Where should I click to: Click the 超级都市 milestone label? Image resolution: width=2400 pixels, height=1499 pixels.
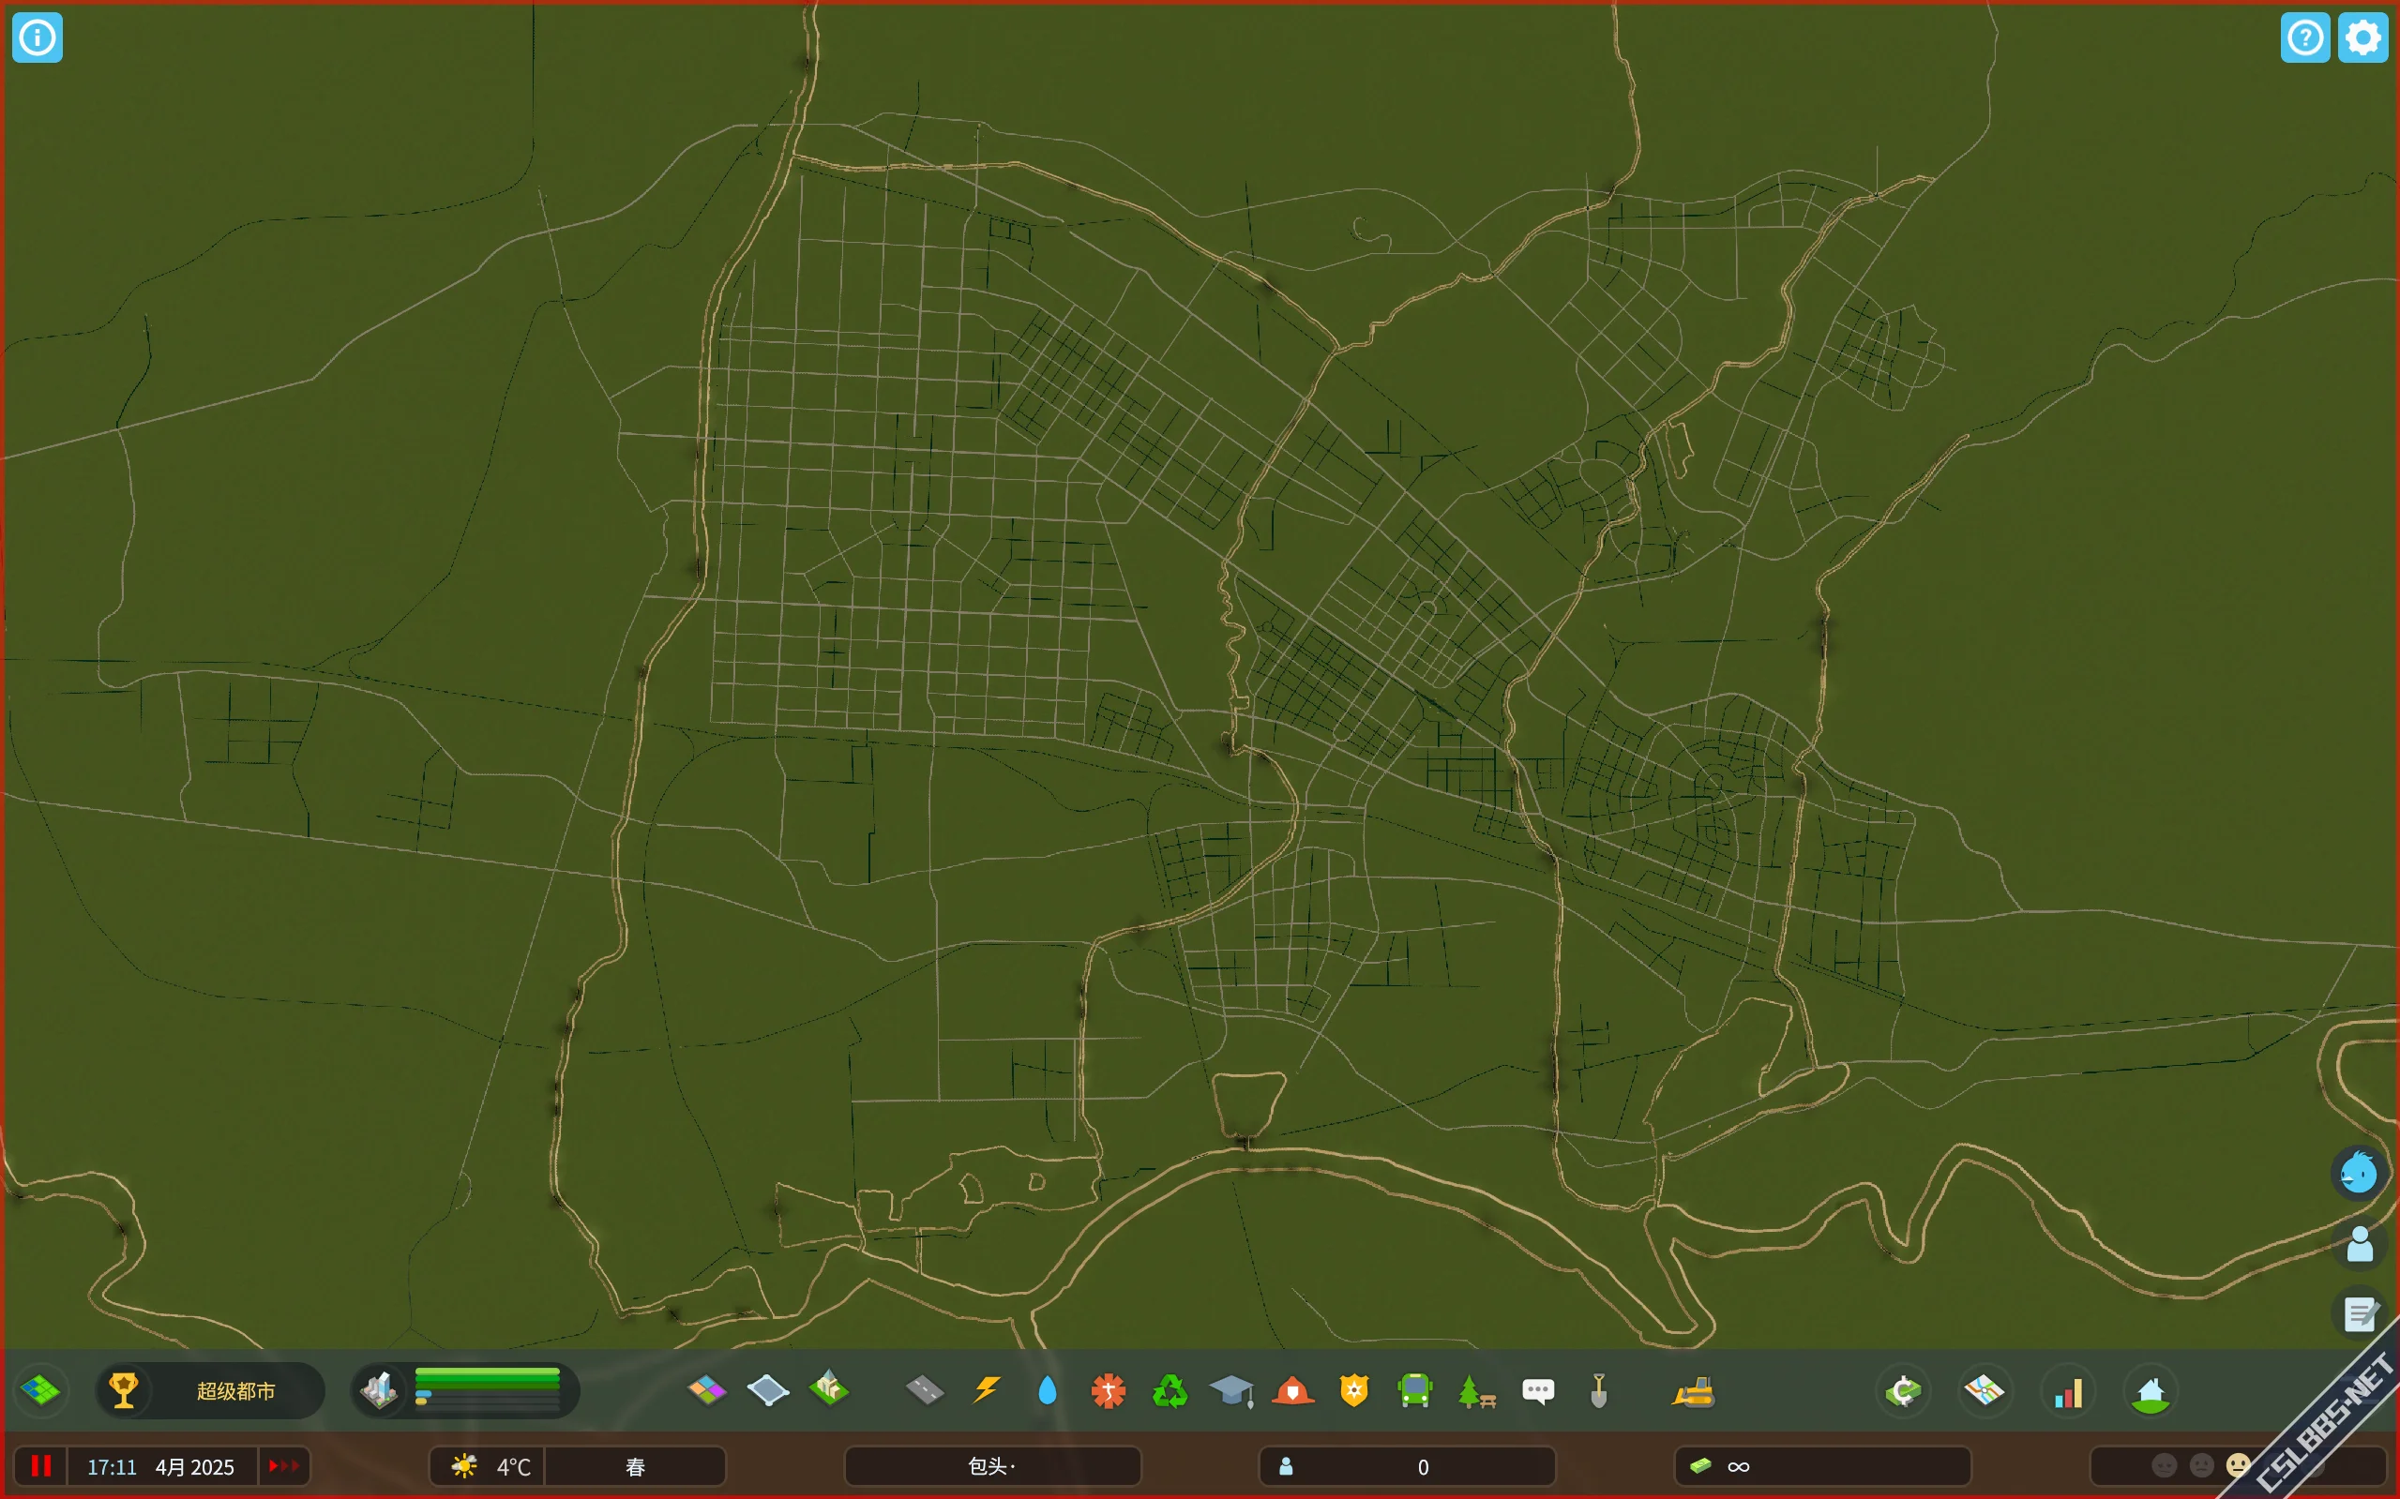tap(236, 1391)
